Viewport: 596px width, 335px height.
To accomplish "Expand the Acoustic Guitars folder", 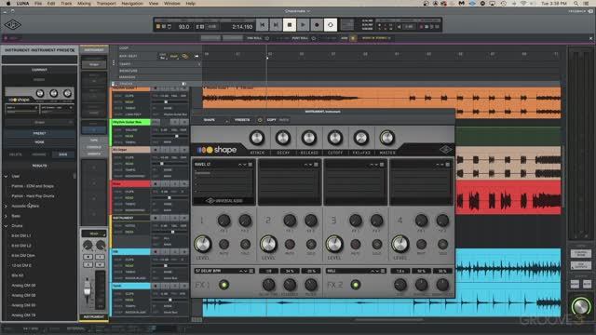I will [x=7, y=206].
